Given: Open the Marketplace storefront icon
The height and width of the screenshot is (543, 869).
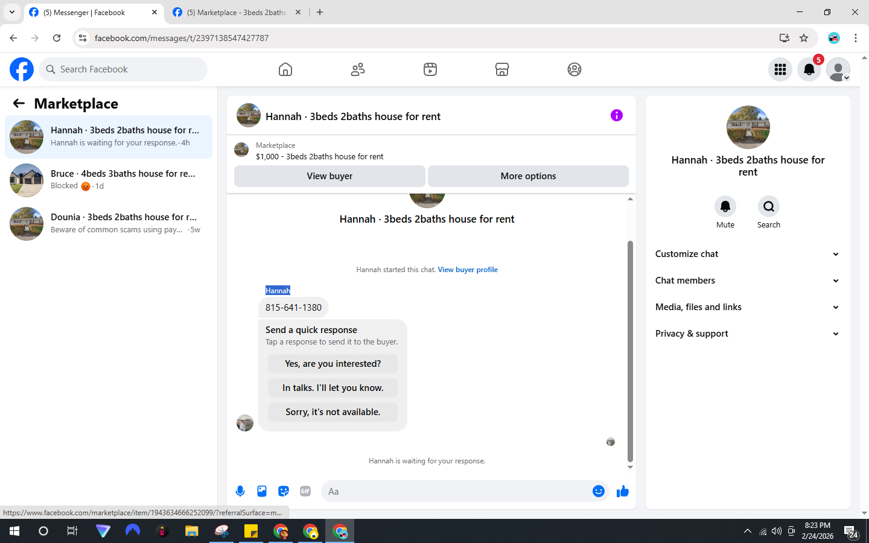Looking at the screenshot, I should [502, 69].
